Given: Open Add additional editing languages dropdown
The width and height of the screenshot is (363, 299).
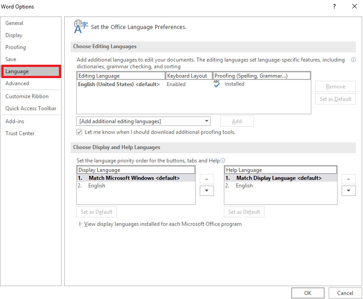Looking at the screenshot, I should pyautogui.click(x=143, y=121).
